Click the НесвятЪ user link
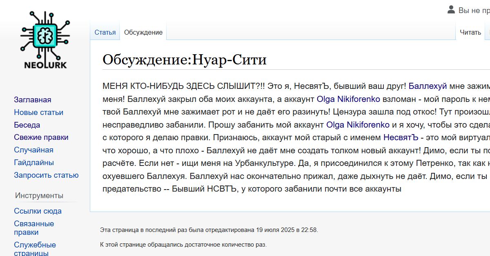Screen dimensions: 490x256 click(401, 137)
